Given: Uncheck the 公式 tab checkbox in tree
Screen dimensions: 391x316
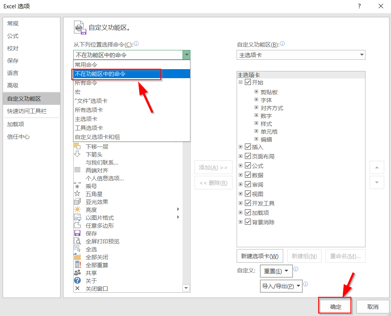Looking at the screenshot, I should click(248, 166).
